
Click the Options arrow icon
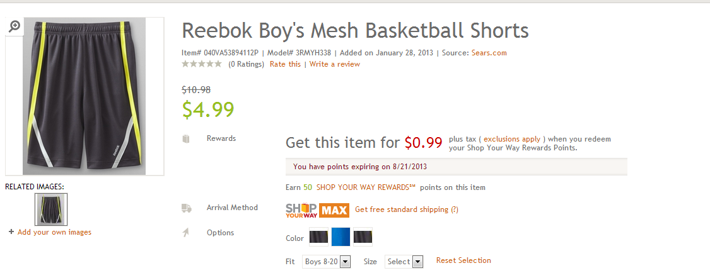point(185,233)
